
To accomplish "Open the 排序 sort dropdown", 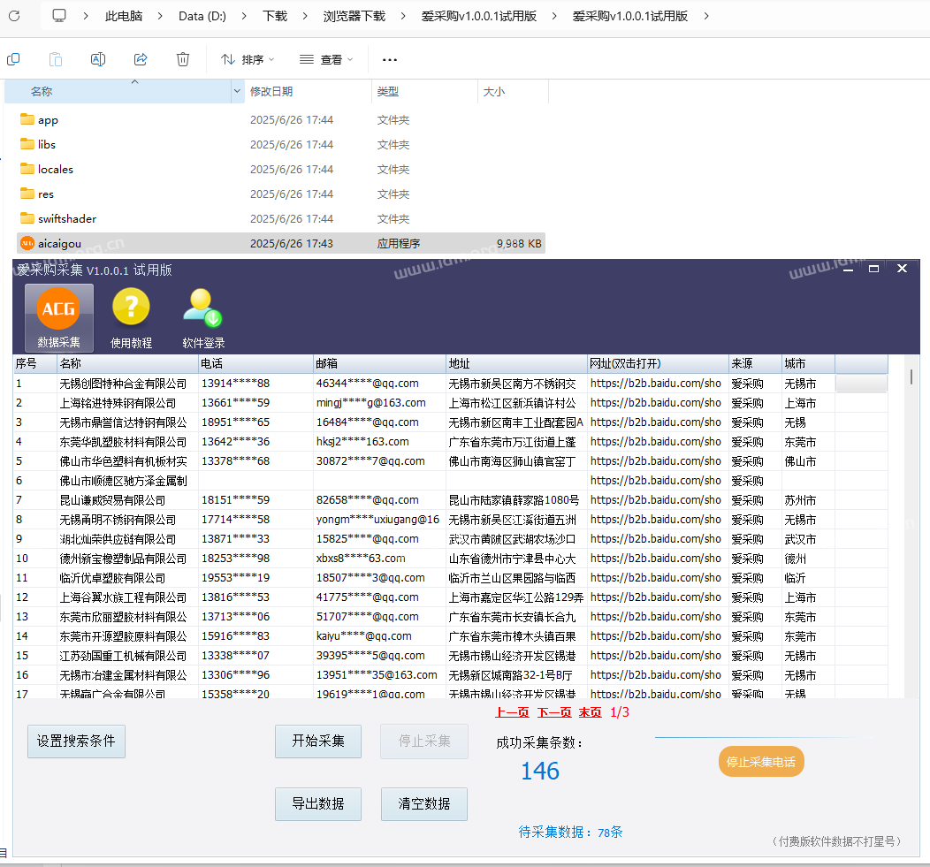I will click(248, 59).
